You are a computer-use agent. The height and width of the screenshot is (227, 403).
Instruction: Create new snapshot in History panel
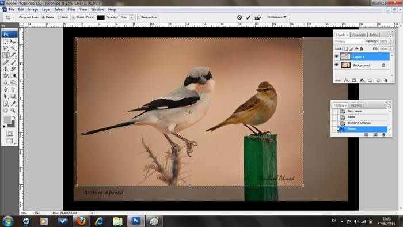point(375,134)
